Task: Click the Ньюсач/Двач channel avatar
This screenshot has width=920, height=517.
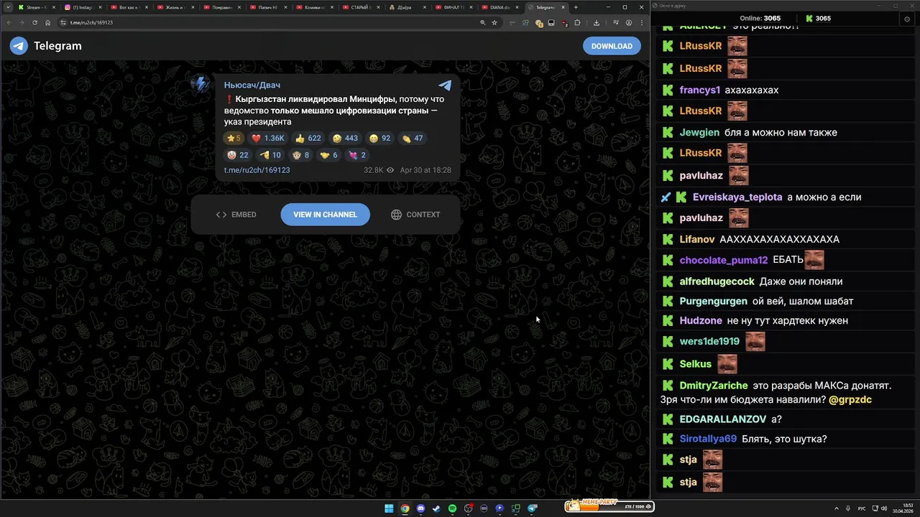Action: [201, 85]
